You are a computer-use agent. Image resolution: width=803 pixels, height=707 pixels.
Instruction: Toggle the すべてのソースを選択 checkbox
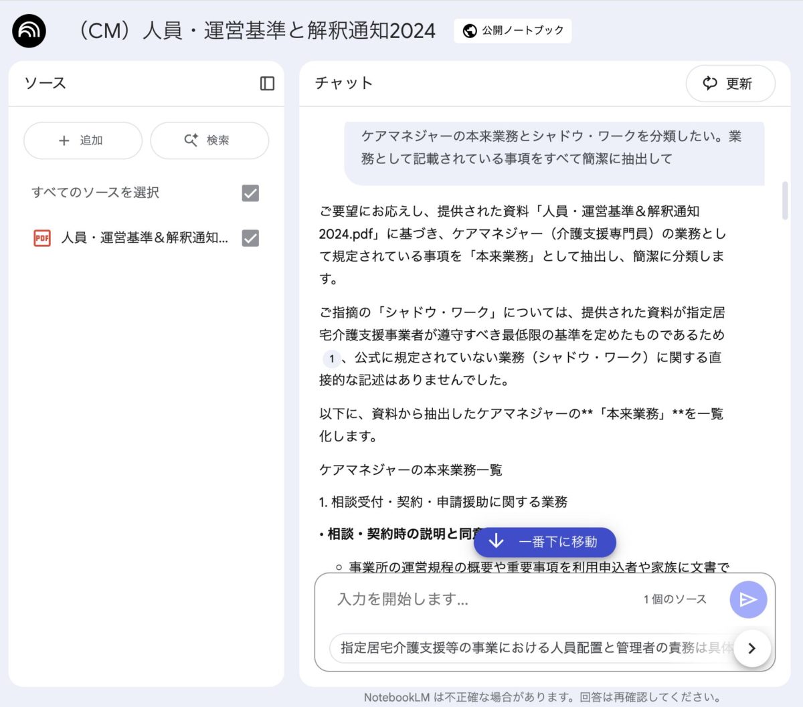250,193
